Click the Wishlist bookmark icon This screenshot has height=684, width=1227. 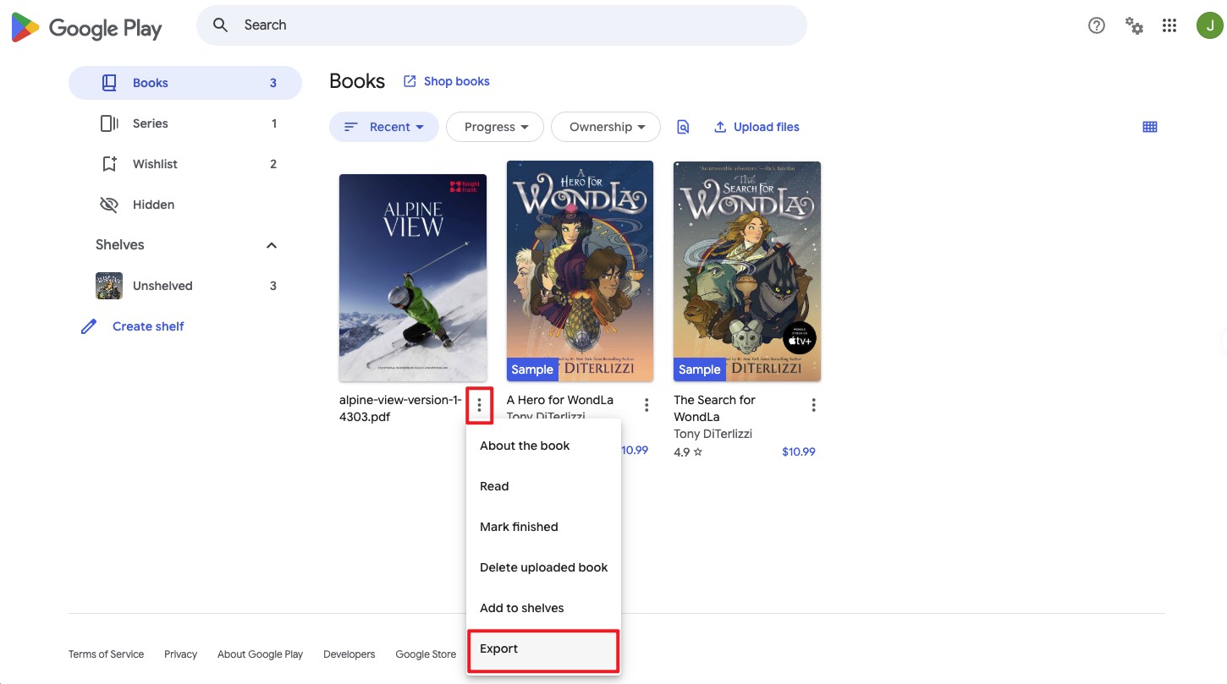tap(109, 164)
